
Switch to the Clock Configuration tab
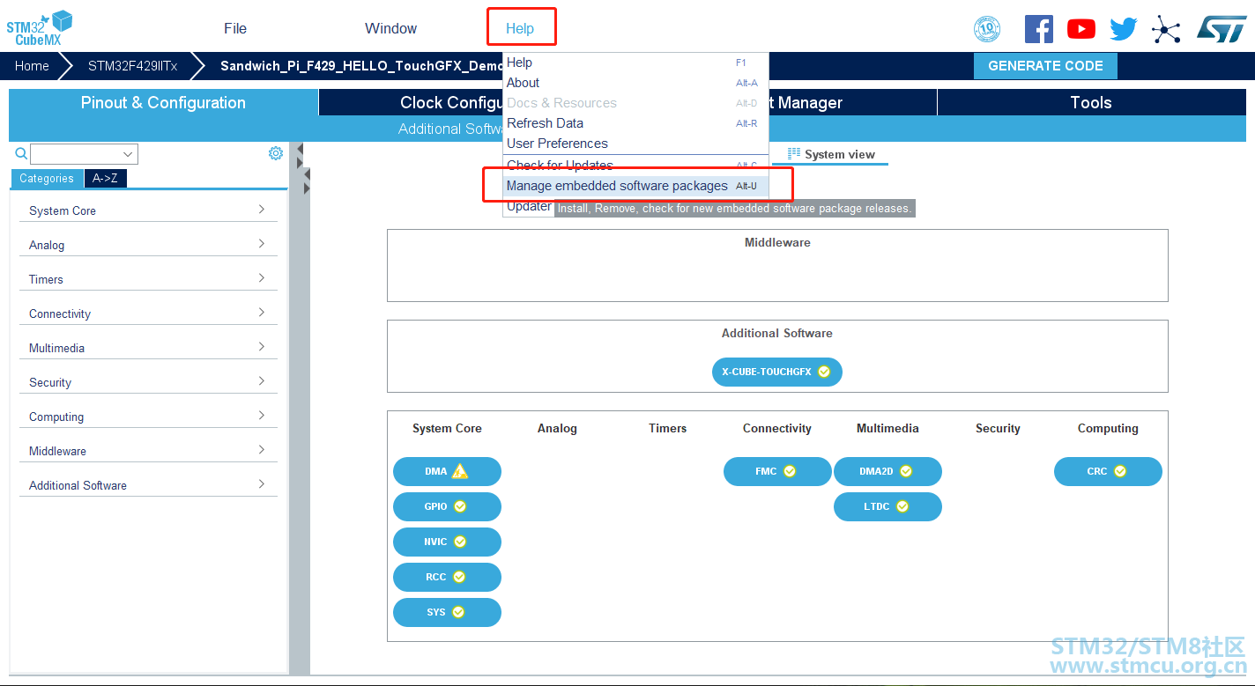(x=411, y=102)
